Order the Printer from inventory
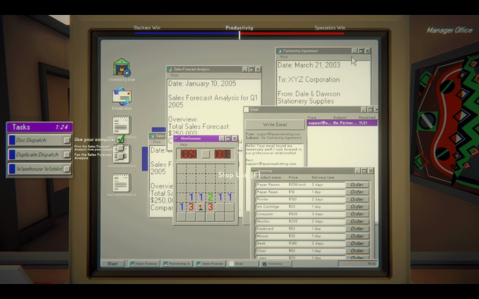 (x=357, y=199)
